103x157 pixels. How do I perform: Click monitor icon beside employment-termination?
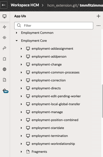tap(28, 136)
